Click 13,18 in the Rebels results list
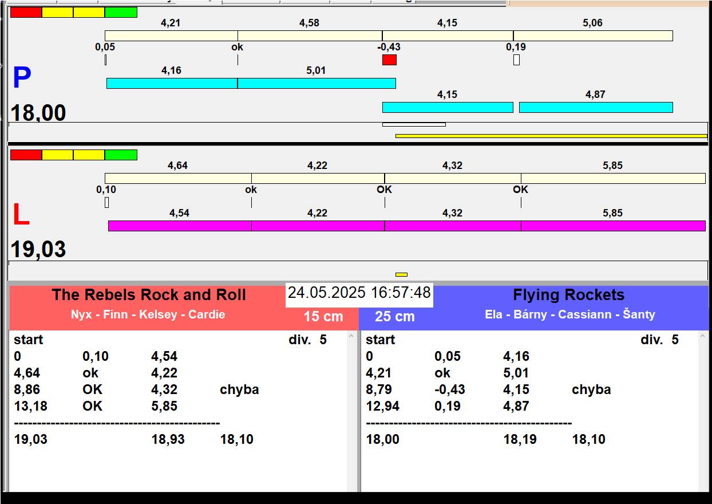This screenshot has width=712, height=504. [x=31, y=406]
